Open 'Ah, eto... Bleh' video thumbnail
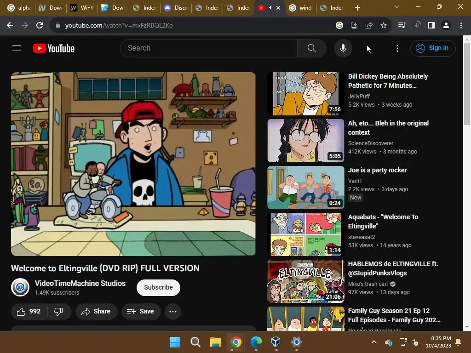The height and width of the screenshot is (353, 471). [306, 141]
